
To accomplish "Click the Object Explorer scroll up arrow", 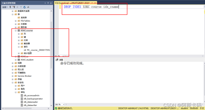I will tap(51, 11).
